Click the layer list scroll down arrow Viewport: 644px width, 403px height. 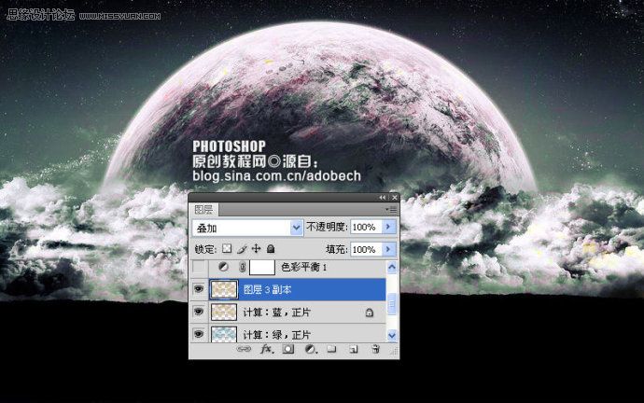click(392, 335)
